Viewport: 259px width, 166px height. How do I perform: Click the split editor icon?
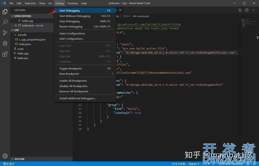point(247,10)
